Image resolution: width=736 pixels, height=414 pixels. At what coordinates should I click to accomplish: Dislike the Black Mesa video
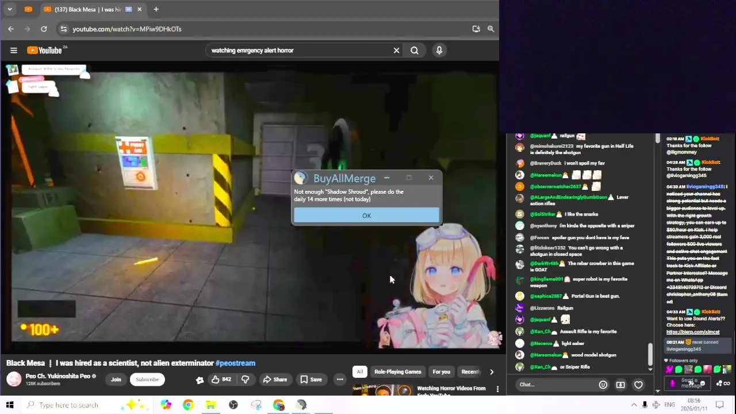(x=245, y=379)
